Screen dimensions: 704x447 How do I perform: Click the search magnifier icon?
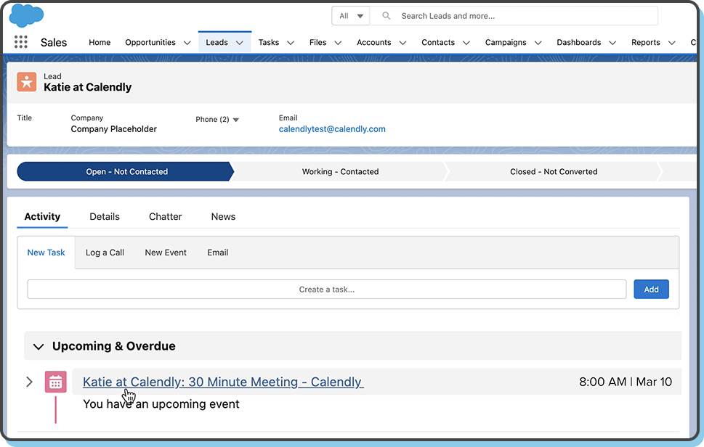click(386, 16)
